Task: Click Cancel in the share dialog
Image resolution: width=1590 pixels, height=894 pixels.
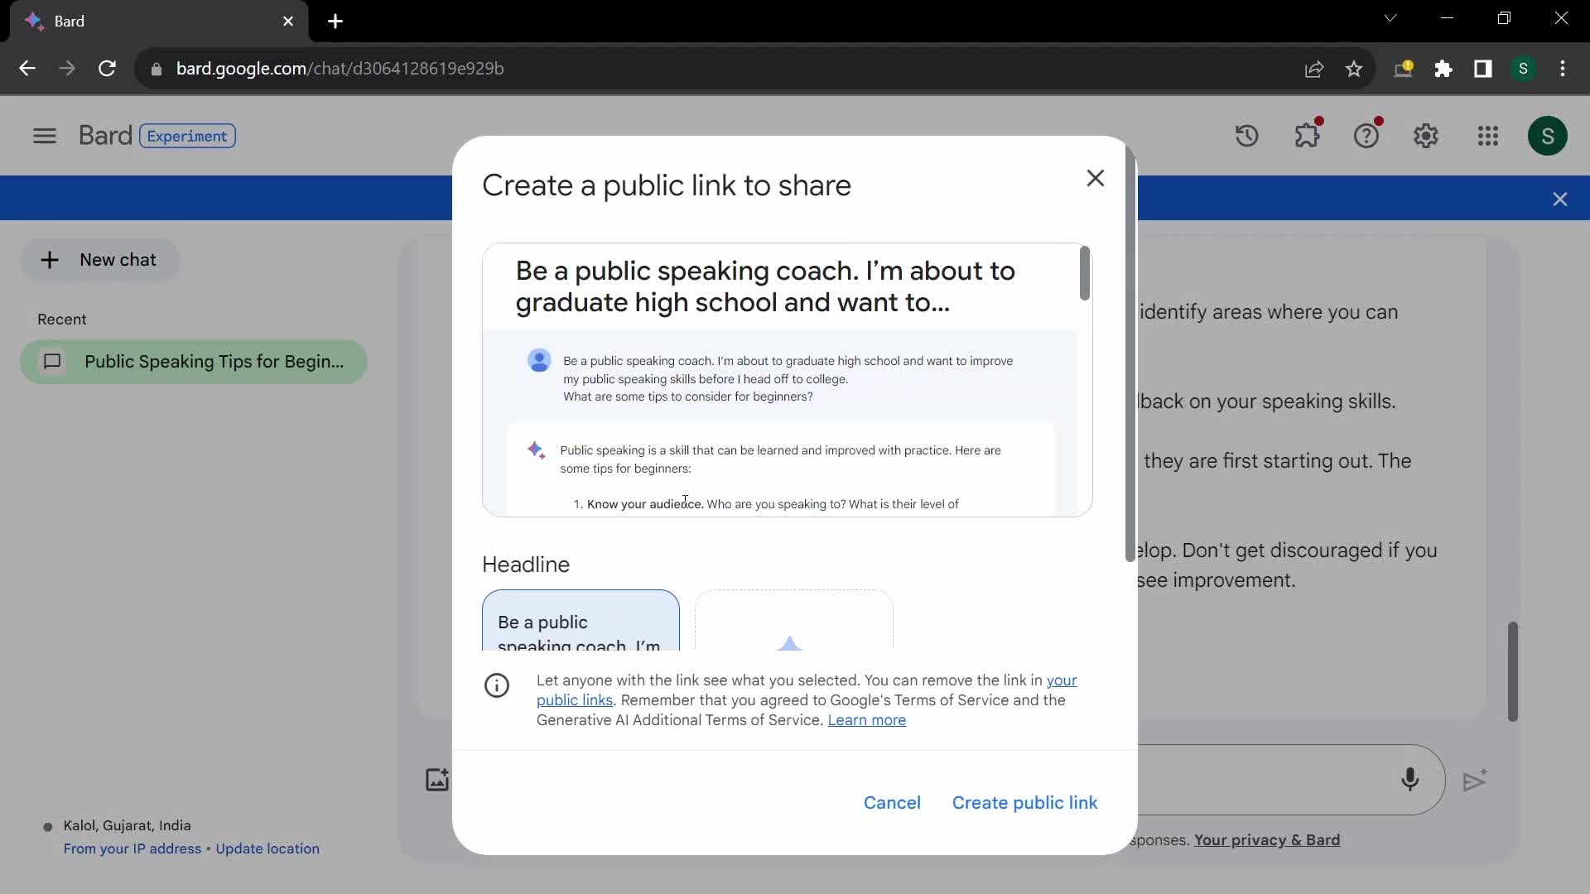Action: [892, 803]
